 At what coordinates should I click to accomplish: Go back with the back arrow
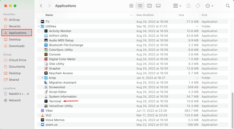(x=41, y=6)
